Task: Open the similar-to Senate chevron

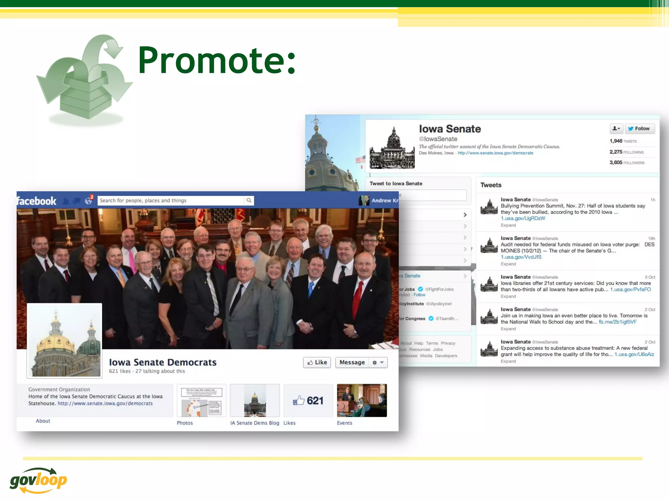Action: click(465, 276)
